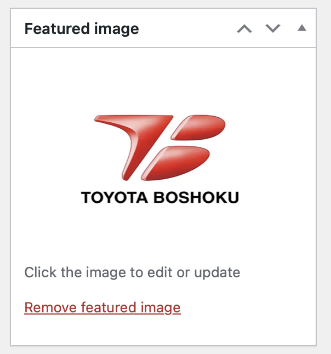331x354 pixels.
Task: Remove the featured image
Action: click(102, 307)
